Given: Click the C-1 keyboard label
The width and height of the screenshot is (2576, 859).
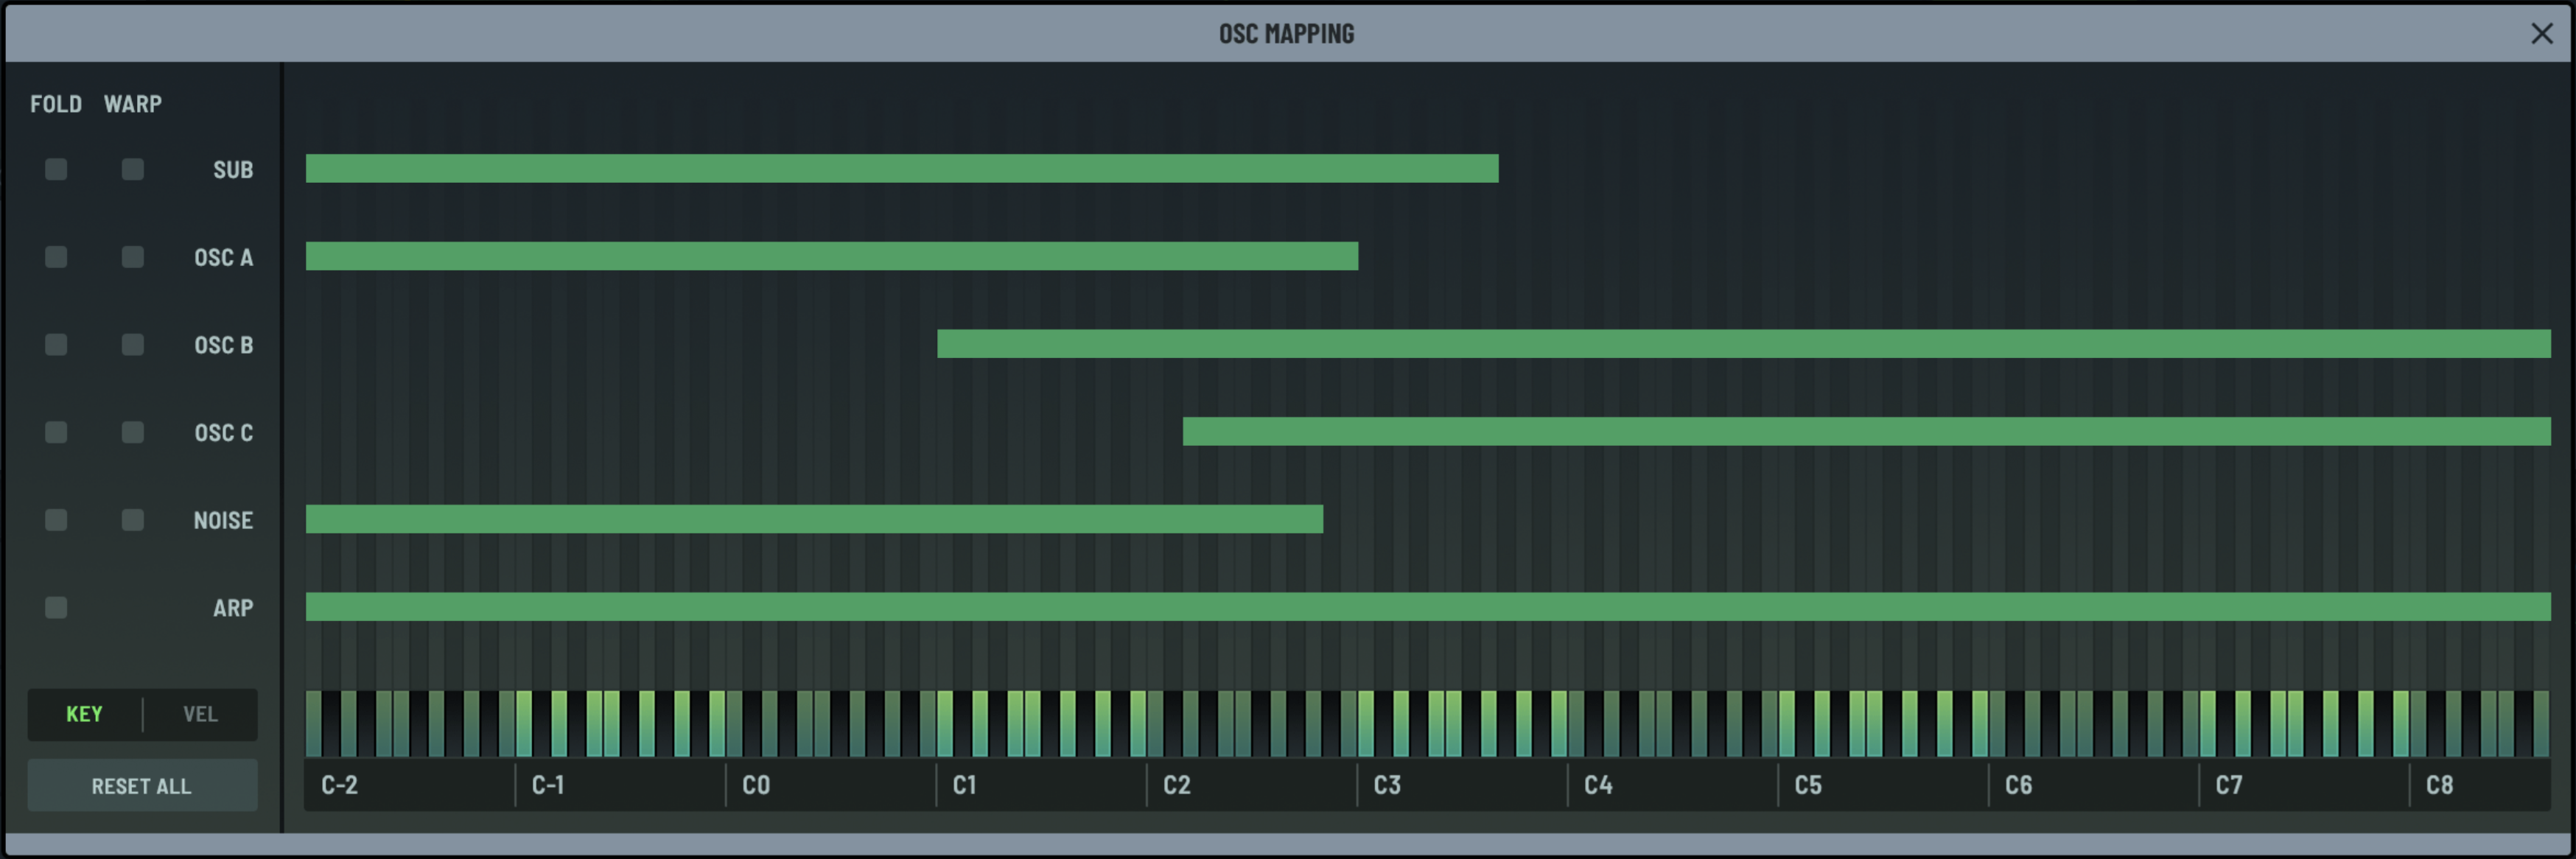Looking at the screenshot, I should click(x=548, y=785).
